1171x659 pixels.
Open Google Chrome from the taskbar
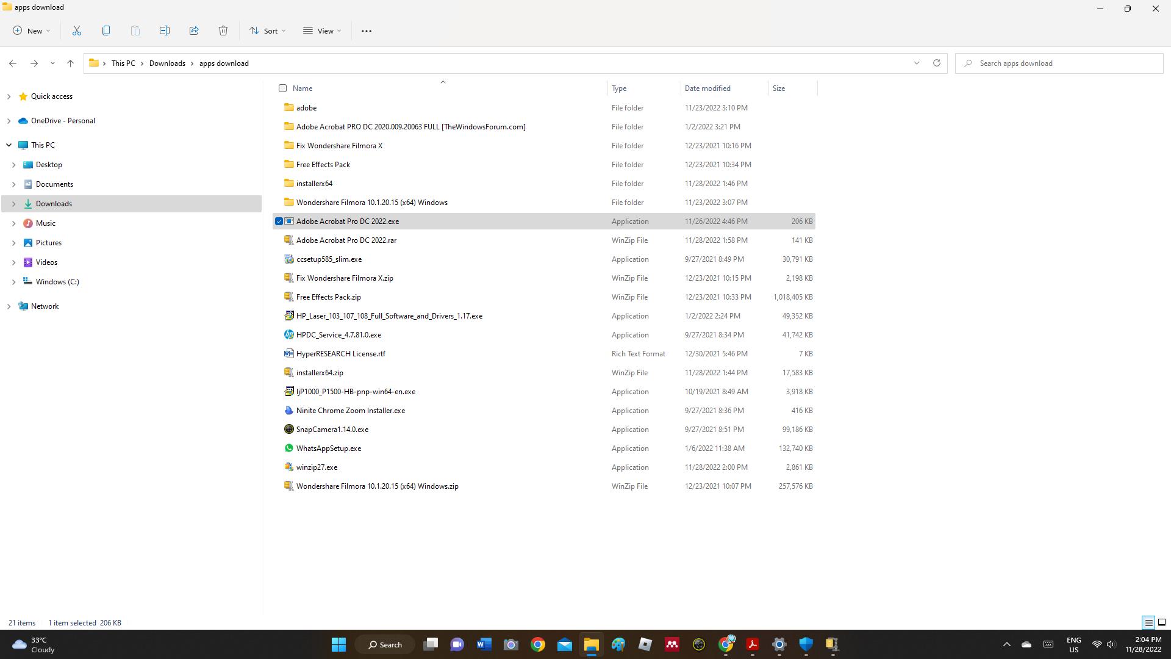point(538,644)
